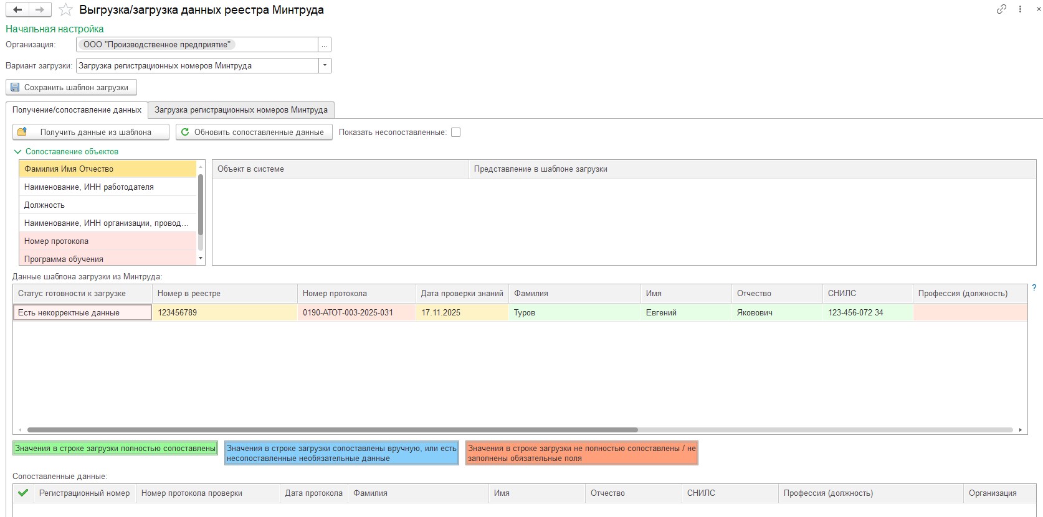Click 'Сохранить шаблон загрузки' button

[71, 88]
